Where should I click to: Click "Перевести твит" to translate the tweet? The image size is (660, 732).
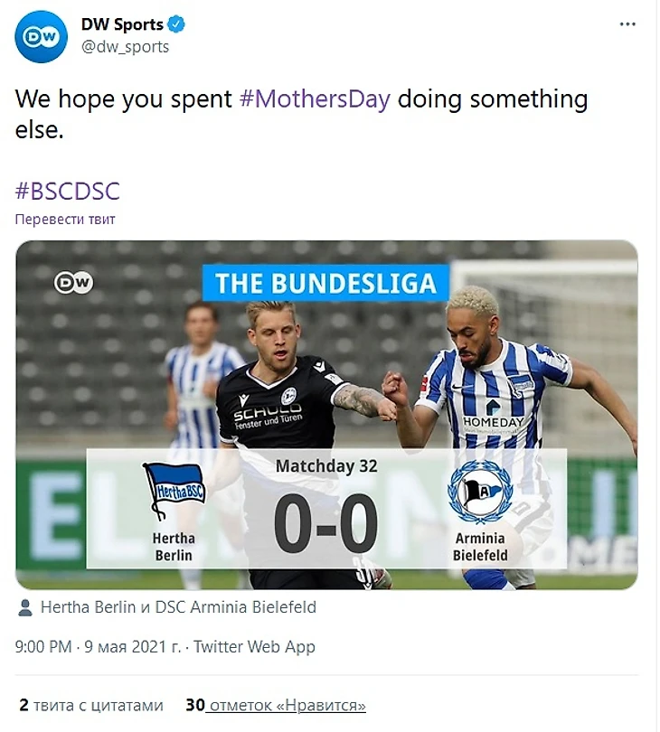point(65,219)
